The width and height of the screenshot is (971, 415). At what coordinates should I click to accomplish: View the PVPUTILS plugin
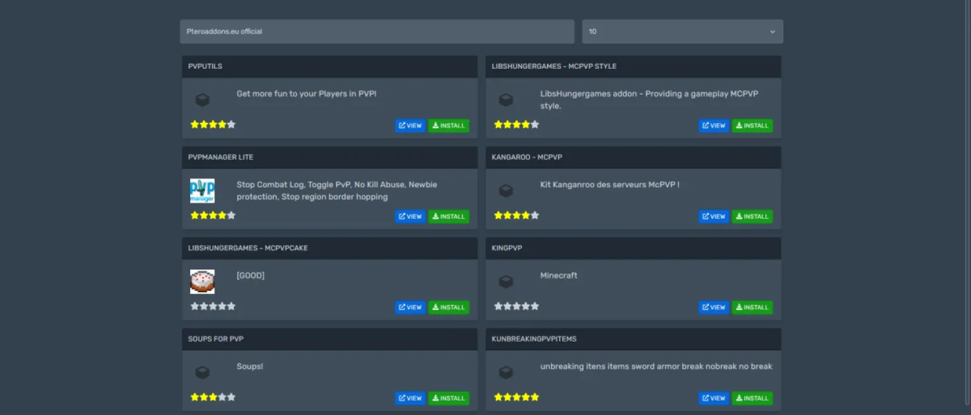tap(411, 126)
